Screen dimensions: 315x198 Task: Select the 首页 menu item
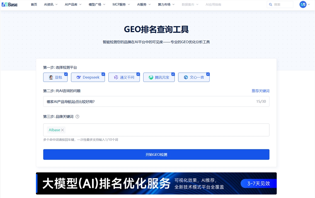pyautogui.click(x=34, y=4)
